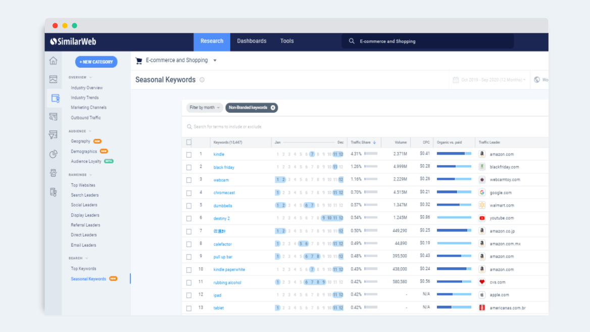The width and height of the screenshot is (590, 332).
Task: Open the pie chart icon in left rail
Action: [x=53, y=154]
